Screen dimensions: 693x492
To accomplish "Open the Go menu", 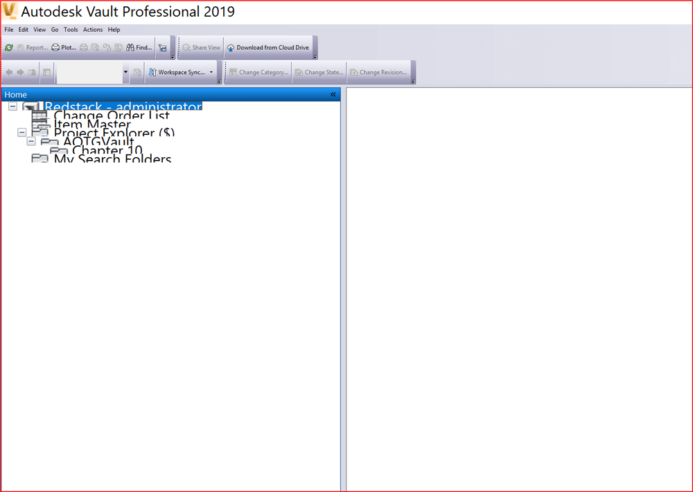I will click(55, 30).
